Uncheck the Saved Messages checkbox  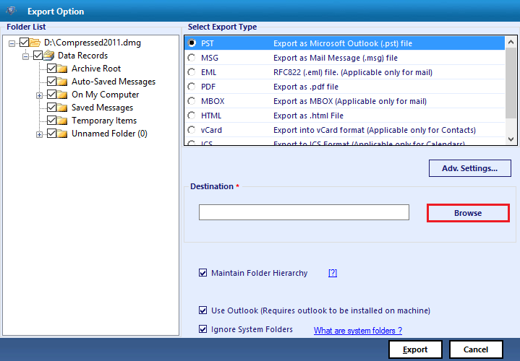[51, 108]
